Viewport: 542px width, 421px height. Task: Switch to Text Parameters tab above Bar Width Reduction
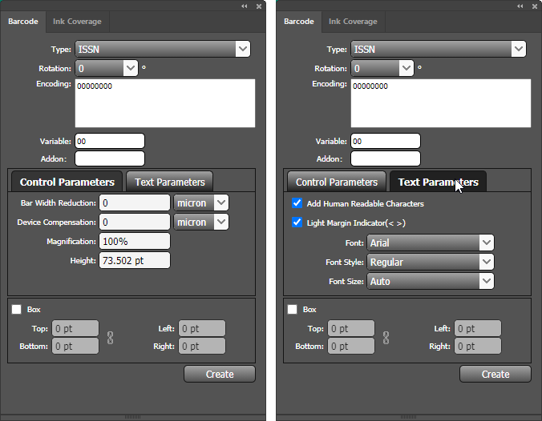170,182
